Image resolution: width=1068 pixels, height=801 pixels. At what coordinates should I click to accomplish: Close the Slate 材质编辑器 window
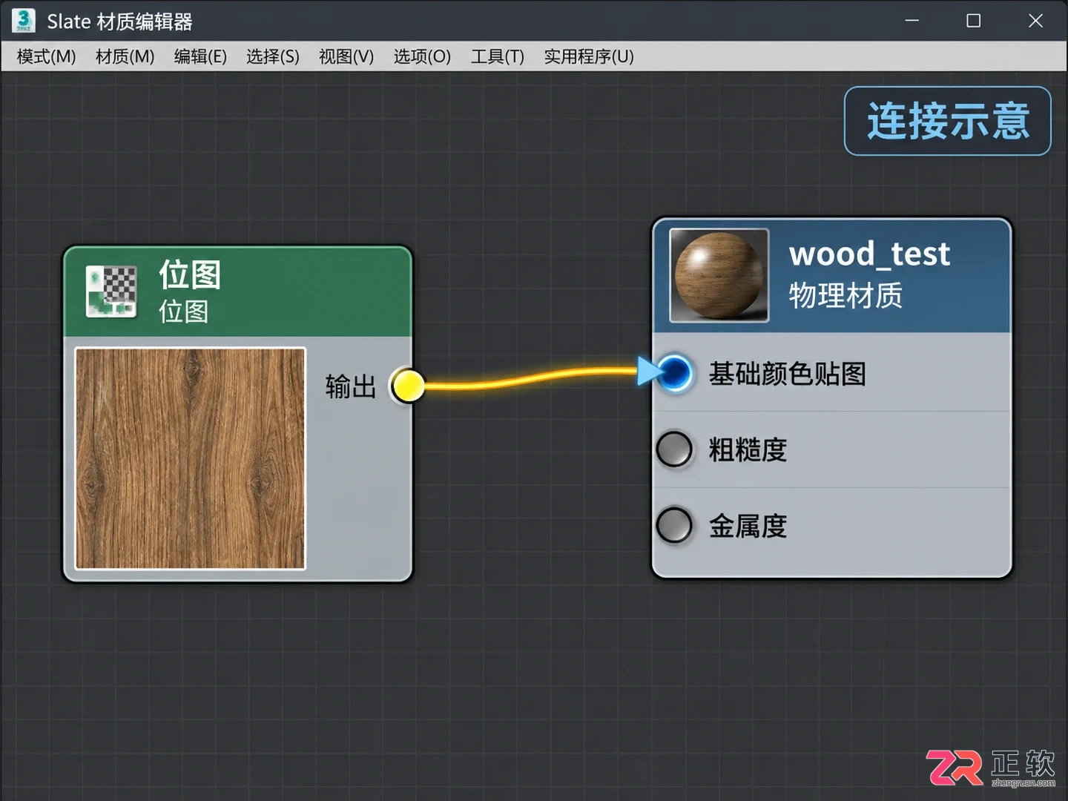(1035, 21)
